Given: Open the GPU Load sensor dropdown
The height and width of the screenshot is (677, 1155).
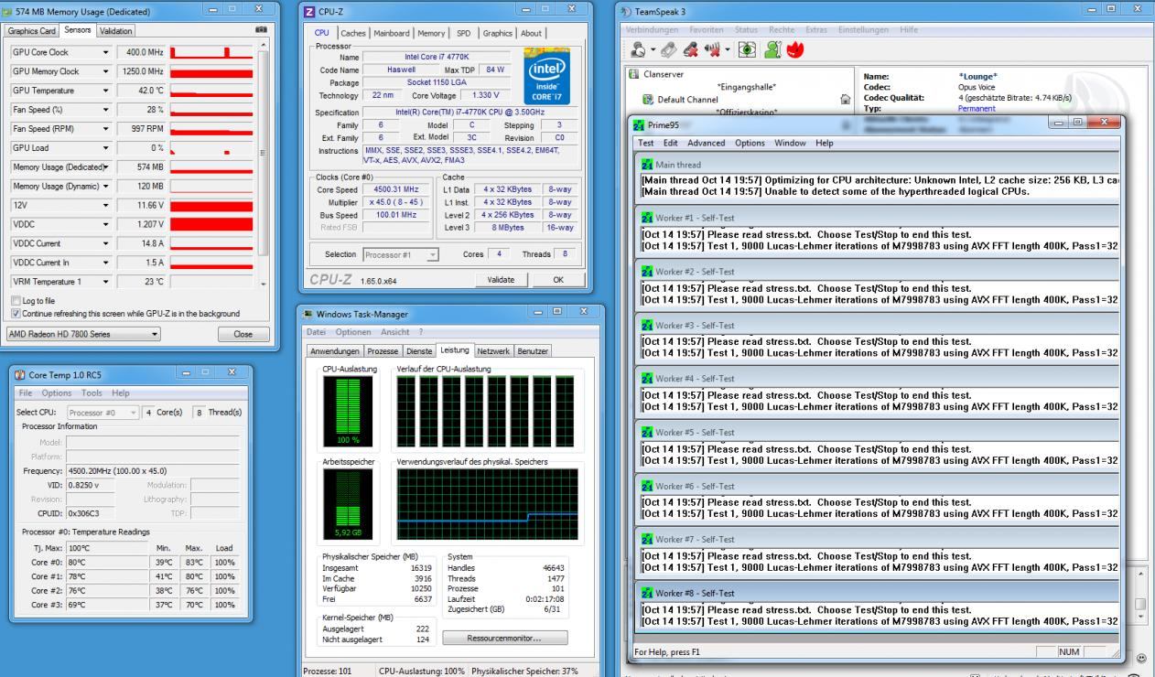Looking at the screenshot, I should (x=107, y=148).
